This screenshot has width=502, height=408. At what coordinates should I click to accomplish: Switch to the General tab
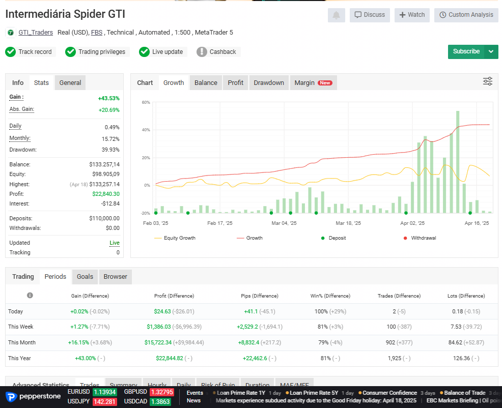pos(70,82)
